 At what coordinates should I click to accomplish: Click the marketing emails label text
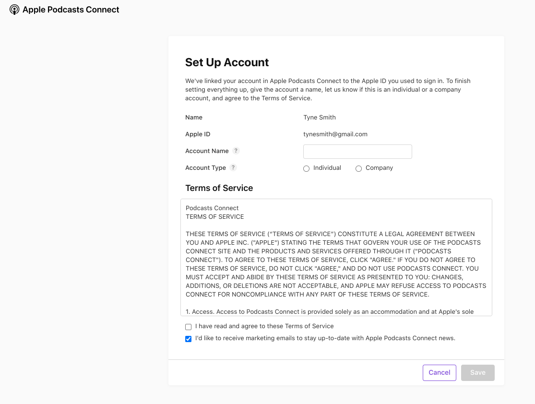click(x=325, y=338)
